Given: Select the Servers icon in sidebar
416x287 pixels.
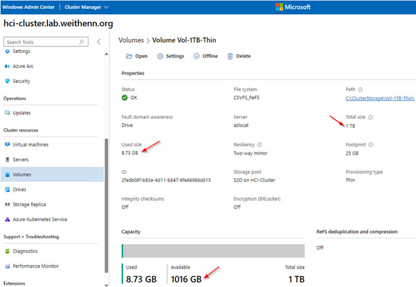Looking at the screenshot, I should click(x=8, y=160).
